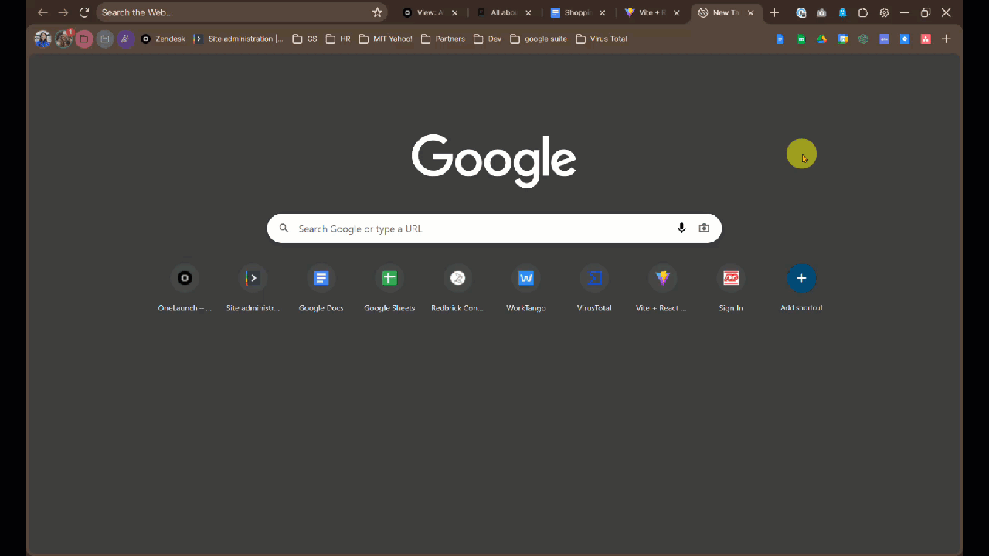Viewport: 989px width, 556px height.
Task: Expand the MIT Yahoo! bookmark folder
Action: pos(385,39)
